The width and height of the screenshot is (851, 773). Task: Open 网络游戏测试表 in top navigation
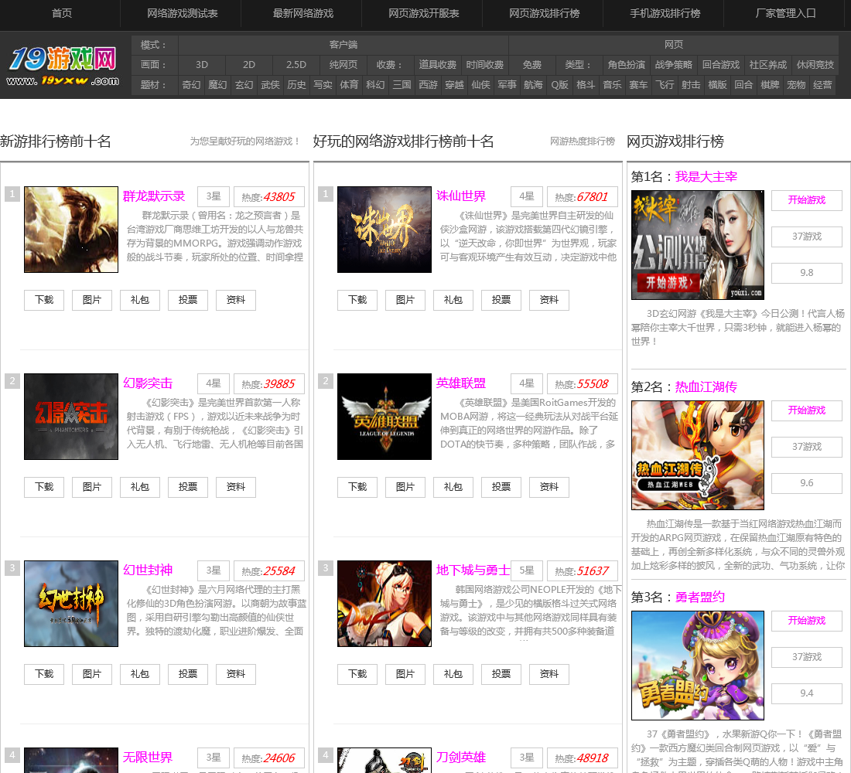(x=183, y=14)
